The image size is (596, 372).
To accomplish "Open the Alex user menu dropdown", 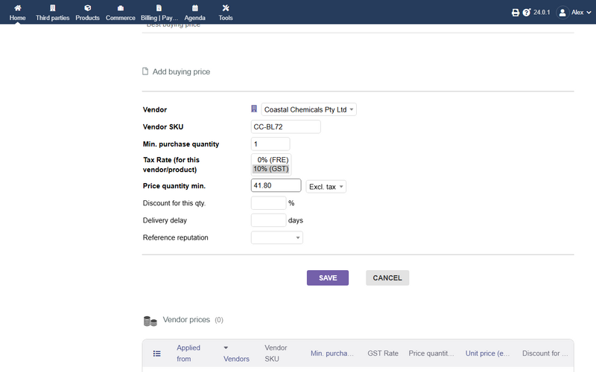I will tap(581, 13).
